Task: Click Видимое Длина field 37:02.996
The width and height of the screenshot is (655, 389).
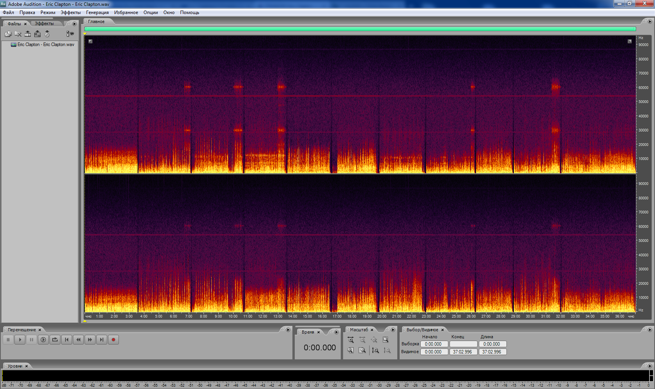Action: tap(493, 352)
